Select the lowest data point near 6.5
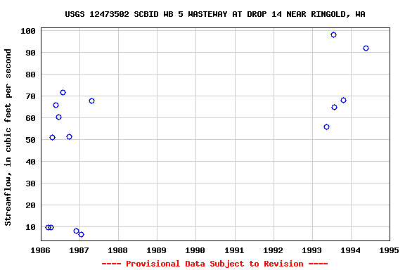405x270 pixels. [81, 235]
